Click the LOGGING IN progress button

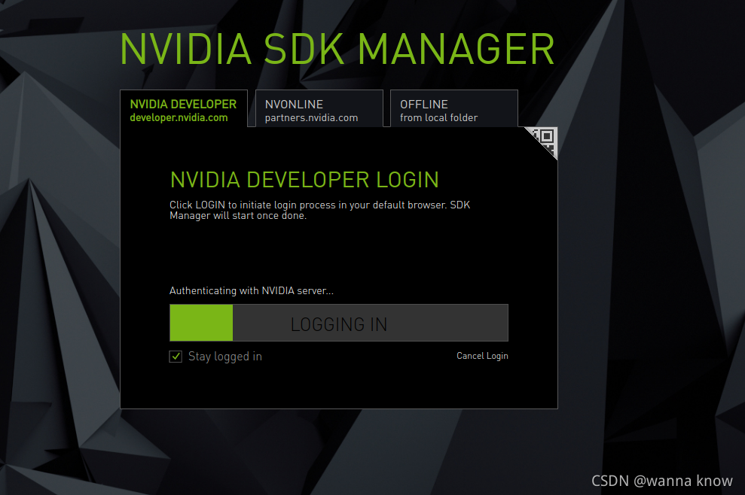(x=339, y=323)
